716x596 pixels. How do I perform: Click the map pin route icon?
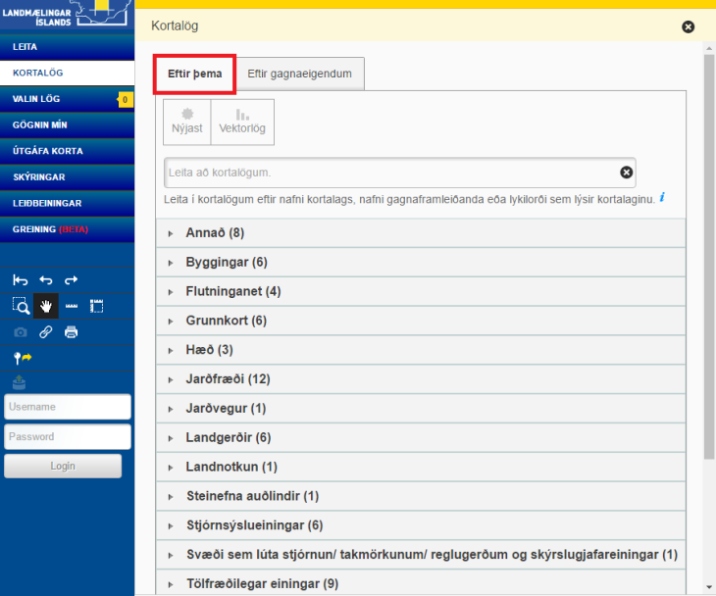tap(22, 358)
